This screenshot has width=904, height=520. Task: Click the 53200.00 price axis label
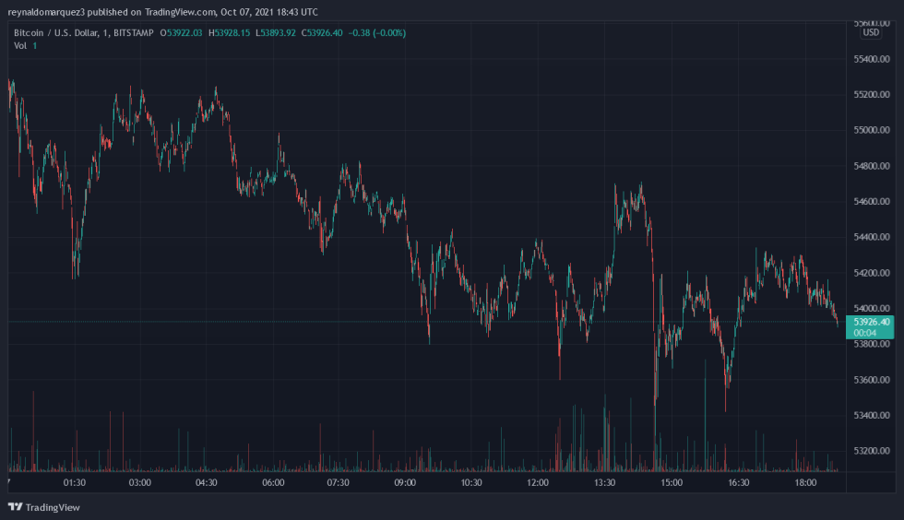point(872,451)
